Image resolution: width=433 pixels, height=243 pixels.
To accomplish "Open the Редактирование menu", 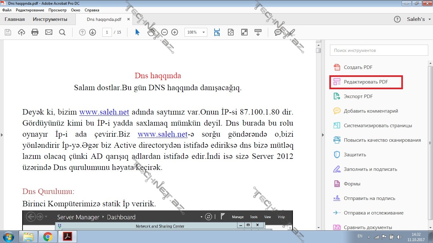I will point(30,10).
